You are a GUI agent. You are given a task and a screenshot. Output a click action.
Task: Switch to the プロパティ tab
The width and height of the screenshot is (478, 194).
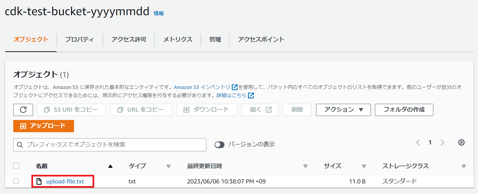point(79,40)
